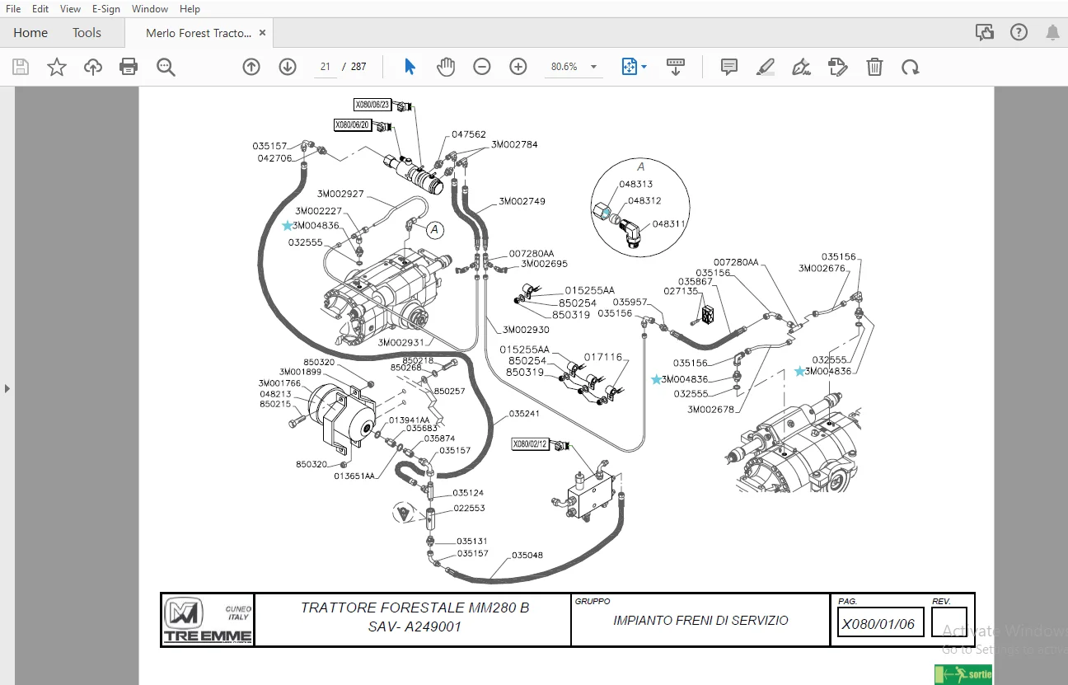Zoom in with plus button

(x=518, y=67)
